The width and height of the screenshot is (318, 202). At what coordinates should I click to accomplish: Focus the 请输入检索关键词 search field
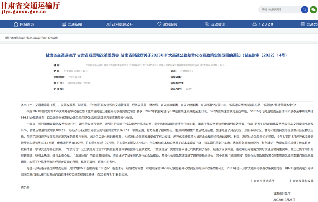tap(280, 9)
